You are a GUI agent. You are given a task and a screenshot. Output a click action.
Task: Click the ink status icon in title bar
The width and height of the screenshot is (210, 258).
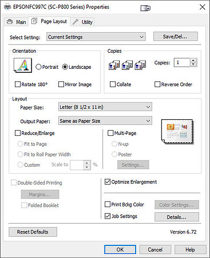pos(145,8)
